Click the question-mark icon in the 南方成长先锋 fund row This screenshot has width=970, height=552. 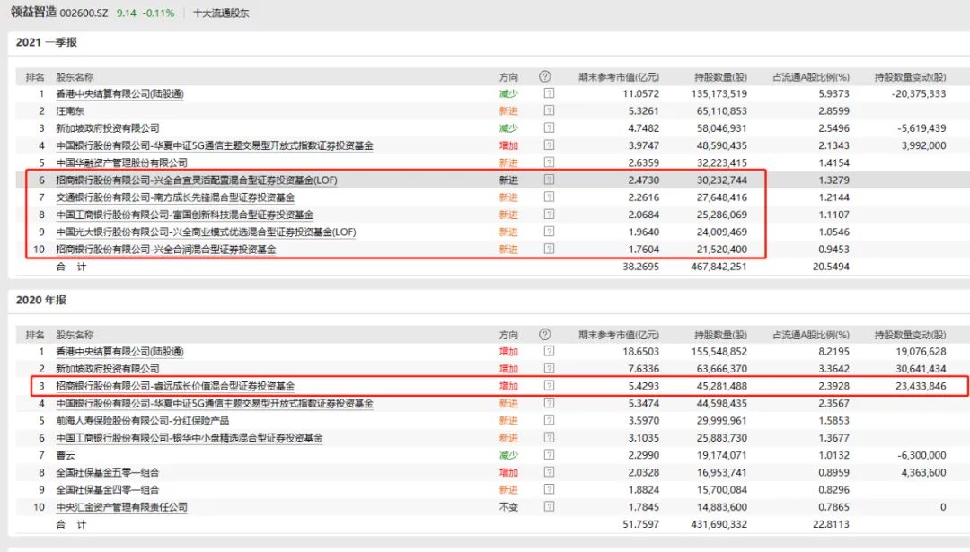click(549, 197)
